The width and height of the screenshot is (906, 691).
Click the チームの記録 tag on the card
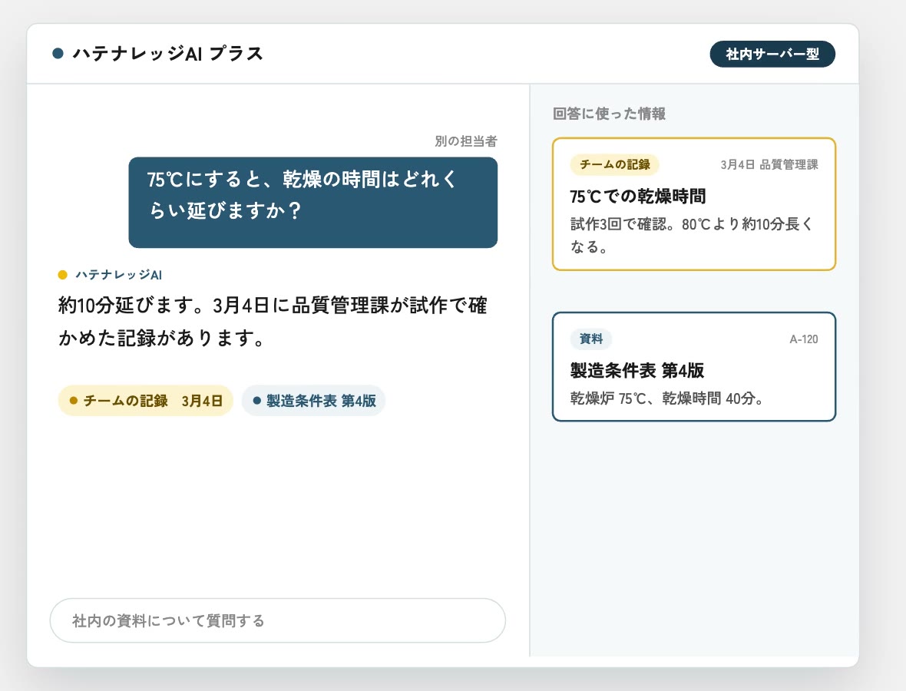(x=615, y=164)
